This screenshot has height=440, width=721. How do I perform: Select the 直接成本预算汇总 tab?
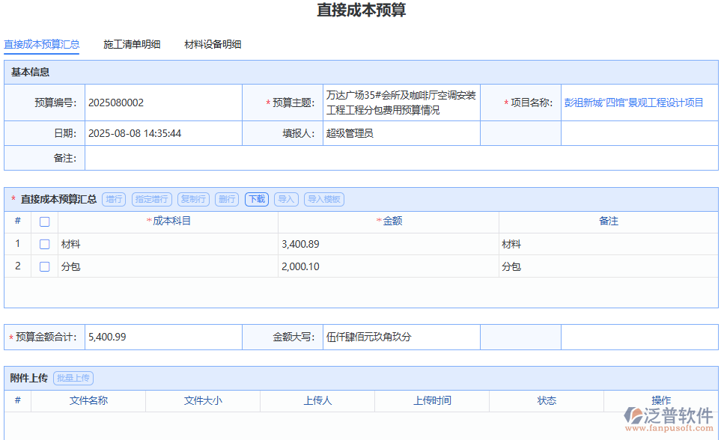41,44
